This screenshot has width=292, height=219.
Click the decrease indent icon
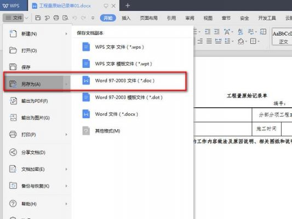(208, 32)
